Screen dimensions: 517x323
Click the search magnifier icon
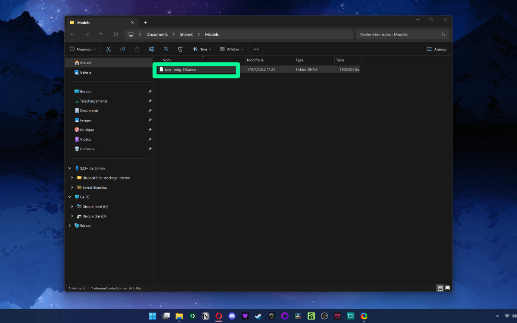[x=443, y=34]
